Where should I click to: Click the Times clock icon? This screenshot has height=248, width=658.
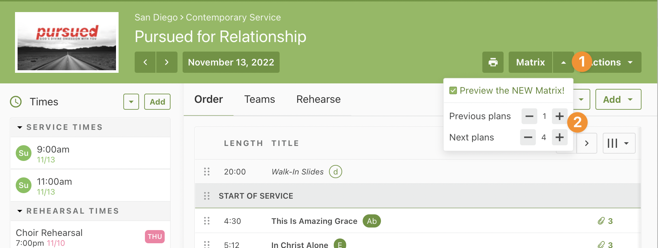[x=16, y=102]
